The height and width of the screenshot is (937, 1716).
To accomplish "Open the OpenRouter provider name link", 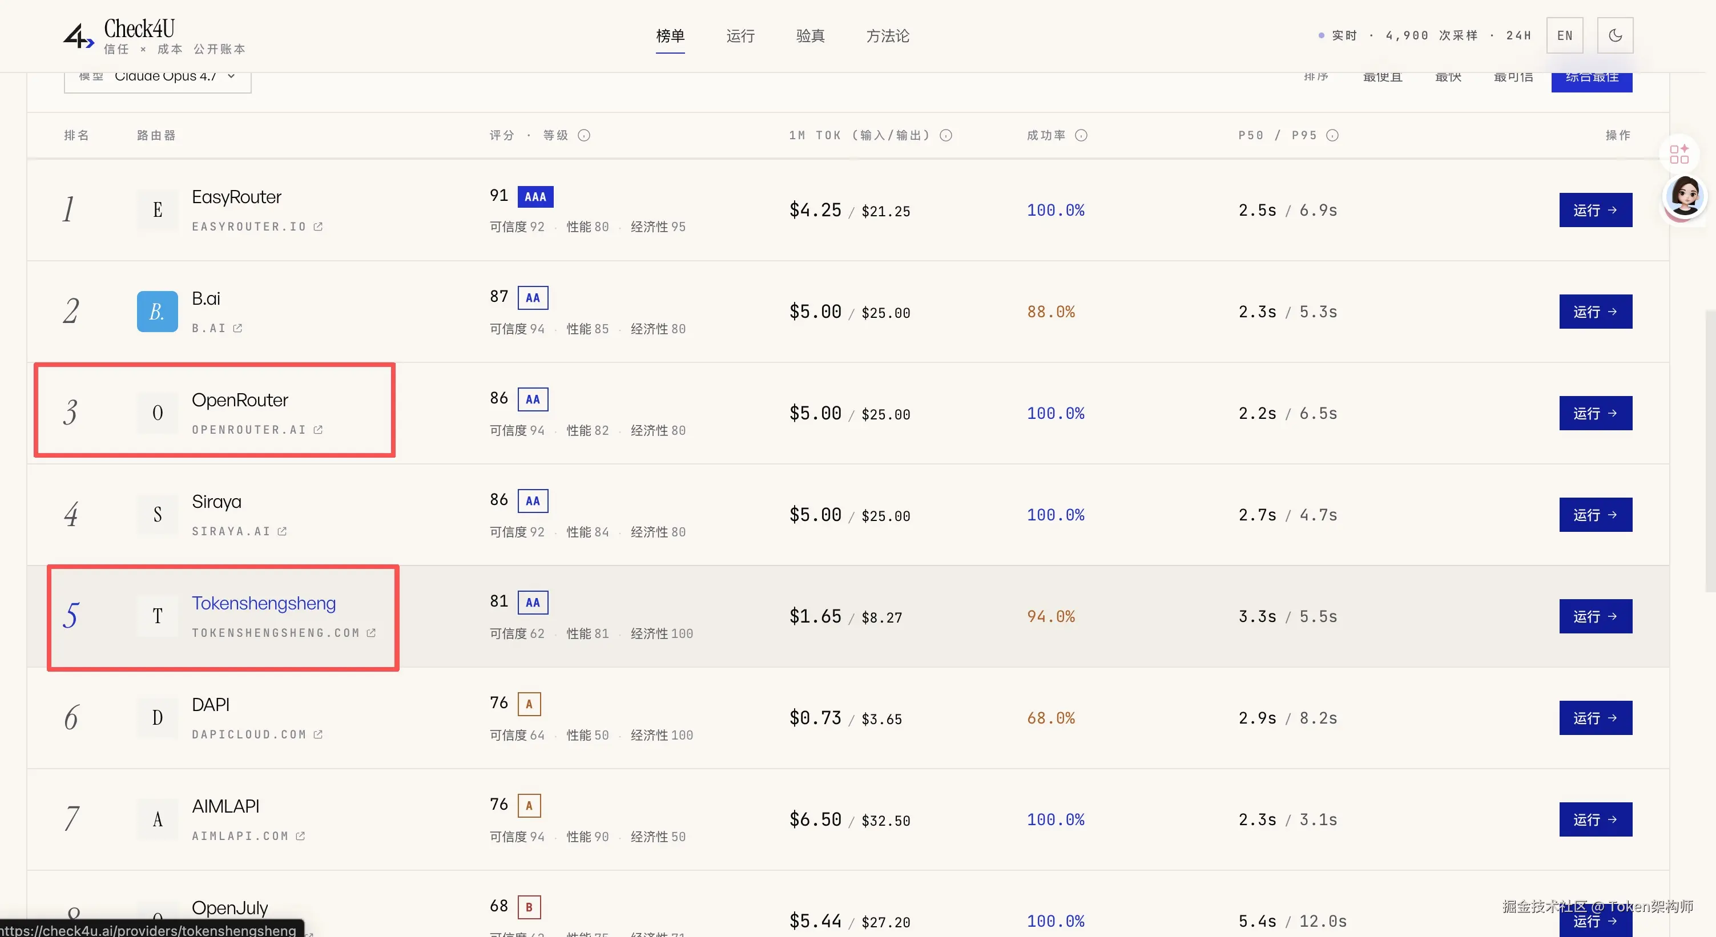I will 240,400.
